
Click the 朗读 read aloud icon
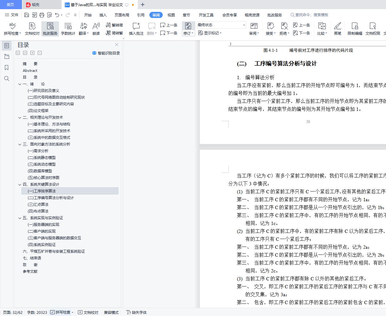tap(96, 29)
